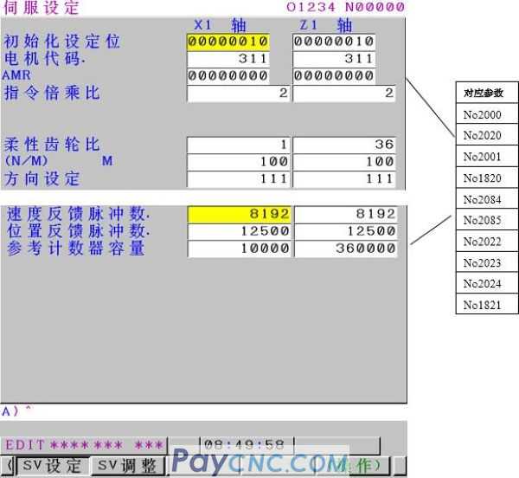Select X1 axis (N/M) M value 100
Screen dimensions: 519x478
click(239, 162)
